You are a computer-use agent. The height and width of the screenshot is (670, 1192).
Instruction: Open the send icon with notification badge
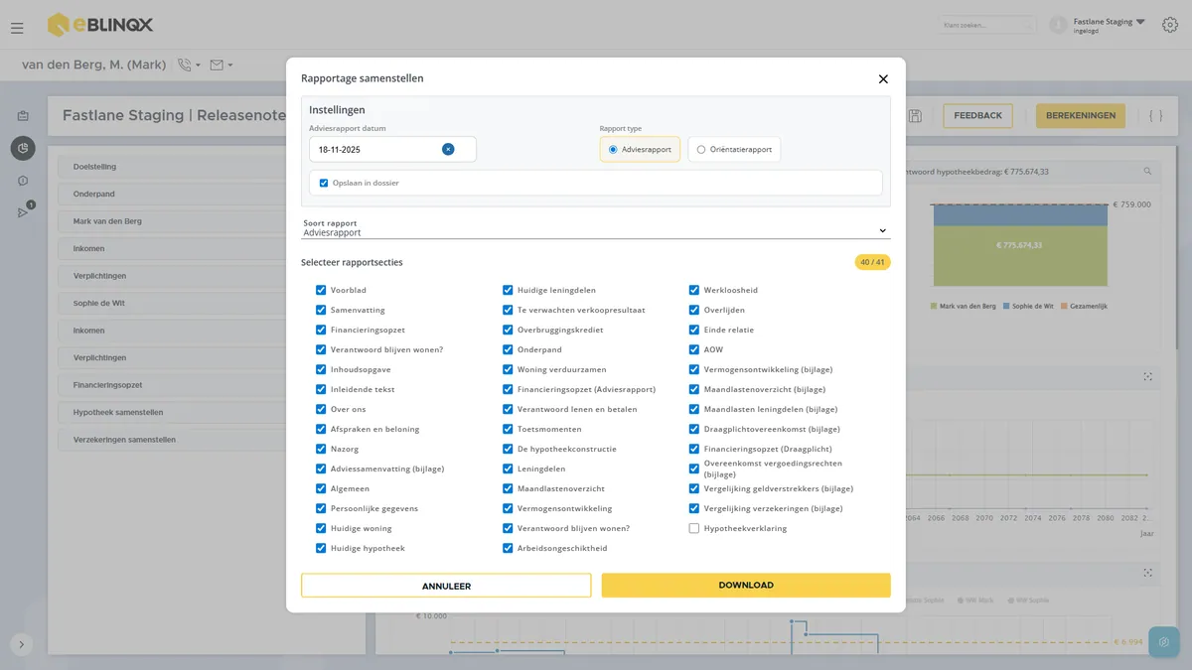(23, 212)
